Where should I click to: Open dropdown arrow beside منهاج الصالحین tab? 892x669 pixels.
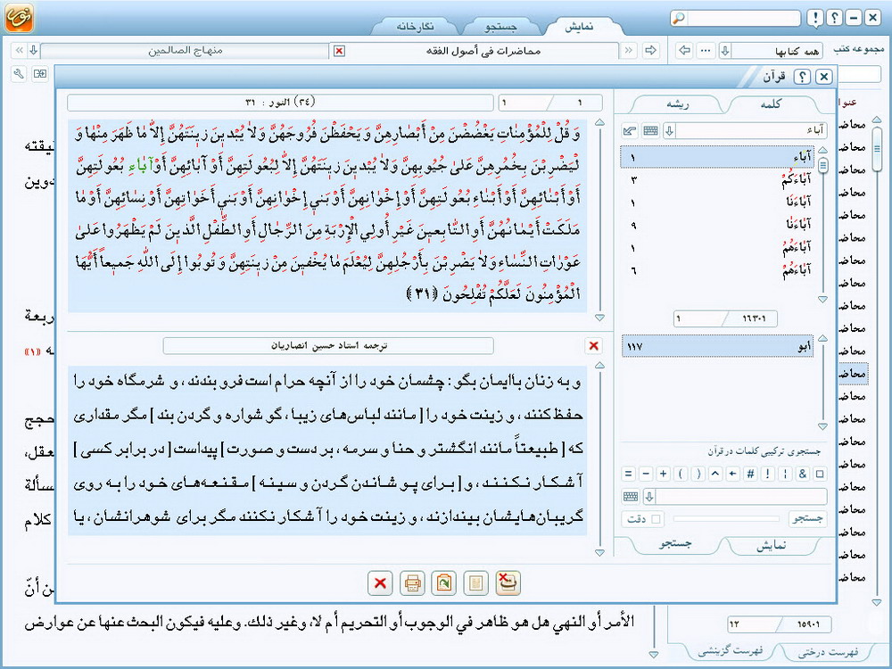pyautogui.click(x=34, y=51)
